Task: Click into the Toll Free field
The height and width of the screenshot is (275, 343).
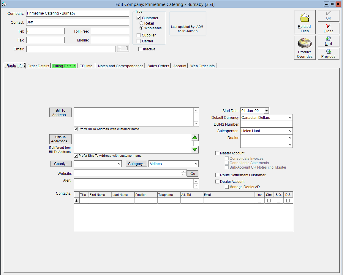Action: tap(110, 31)
